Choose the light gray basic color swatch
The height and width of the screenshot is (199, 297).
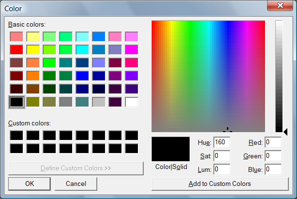pos(99,102)
